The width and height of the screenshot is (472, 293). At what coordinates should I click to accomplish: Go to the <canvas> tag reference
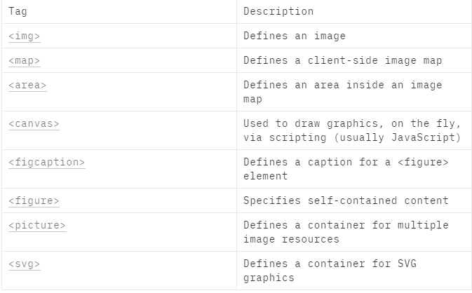tap(34, 123)
